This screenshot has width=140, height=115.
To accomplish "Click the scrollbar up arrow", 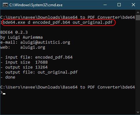I will tap(138, 12).
